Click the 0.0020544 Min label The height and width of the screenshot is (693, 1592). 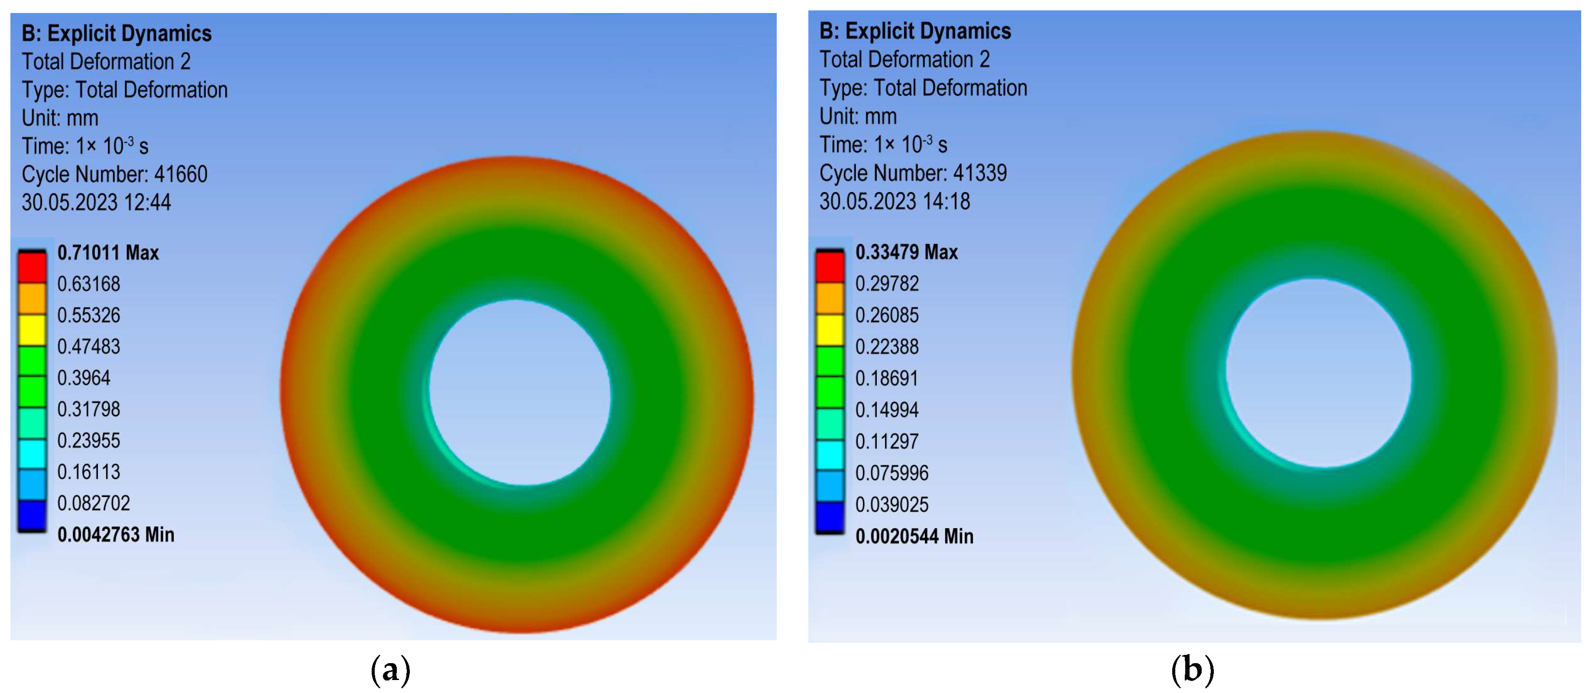914,536
